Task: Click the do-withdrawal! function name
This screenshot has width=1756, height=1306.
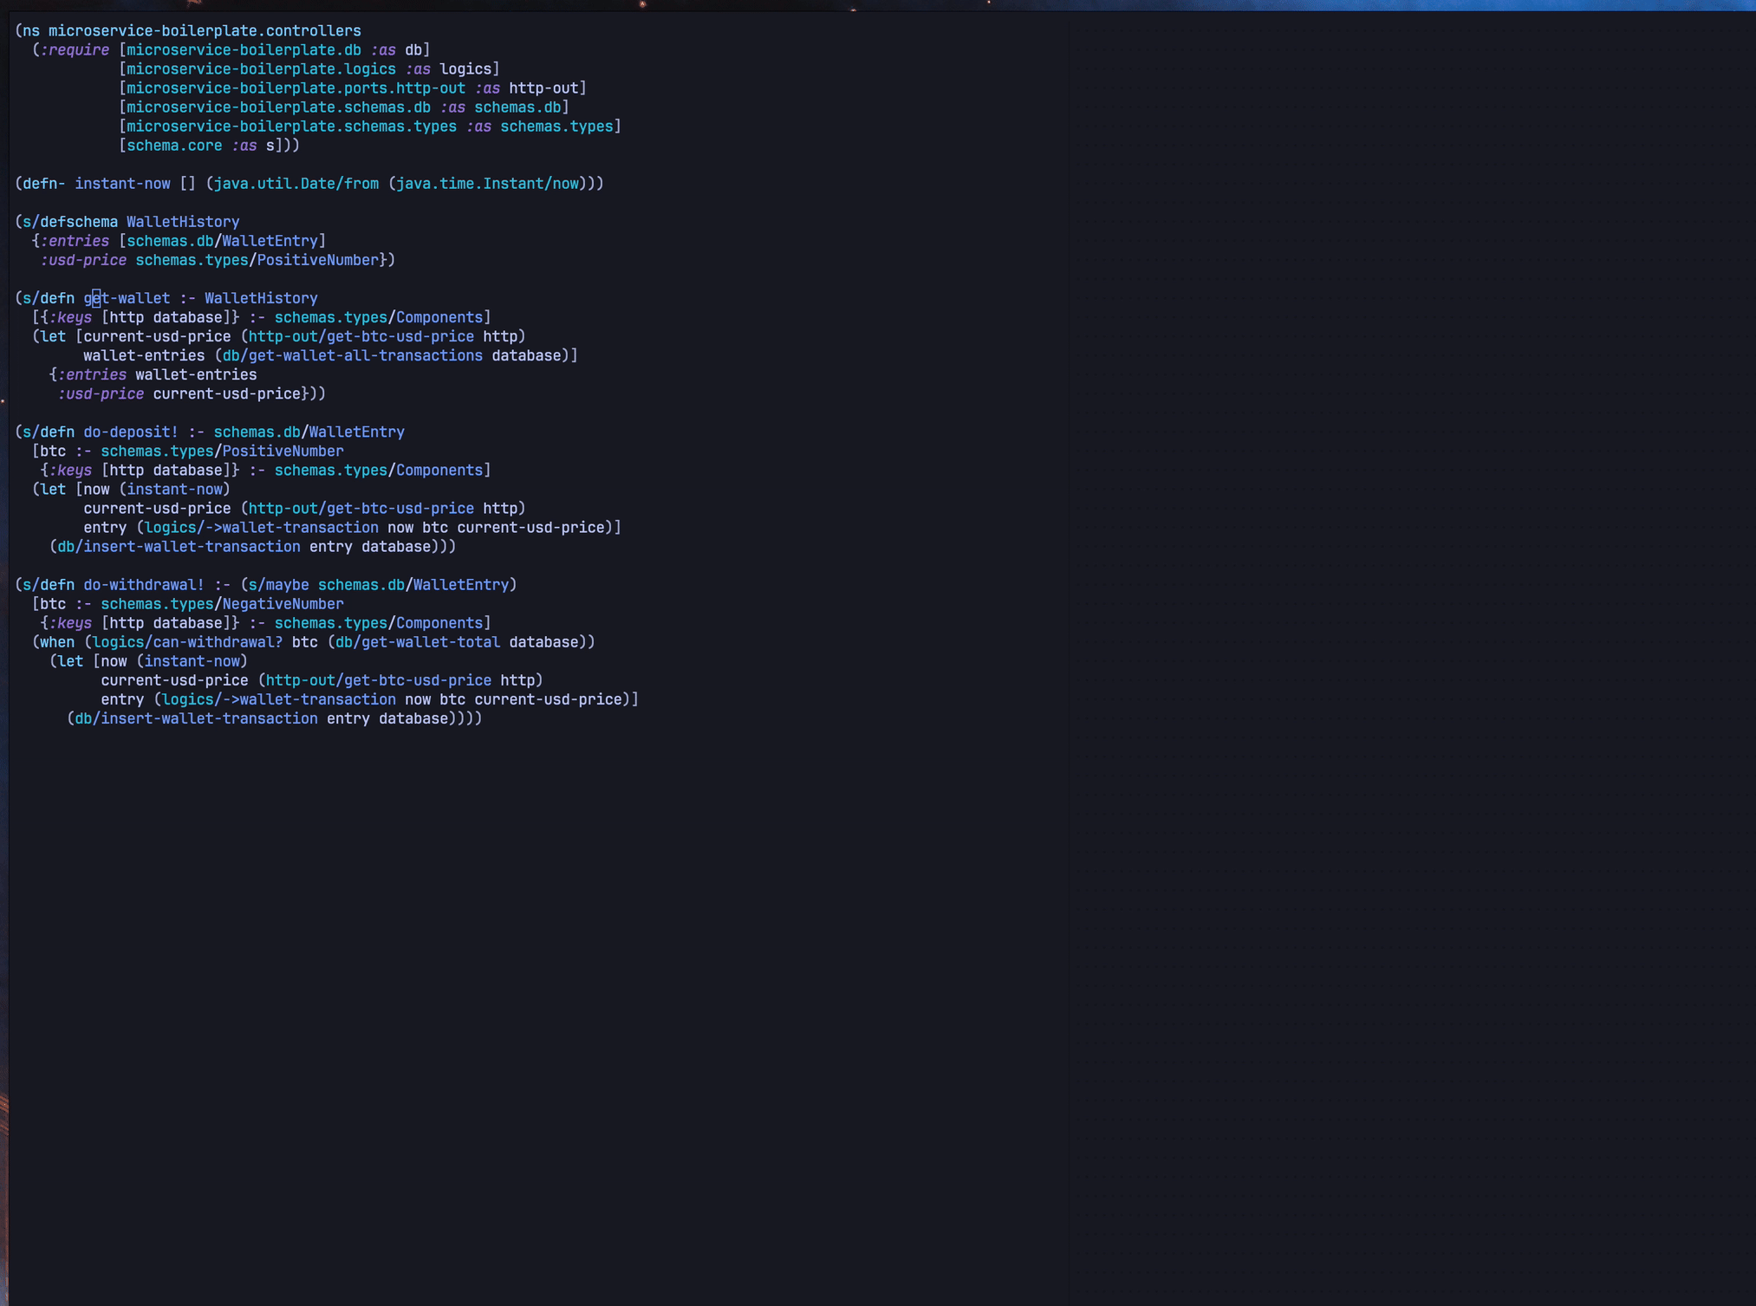Action: coord(144,585)
